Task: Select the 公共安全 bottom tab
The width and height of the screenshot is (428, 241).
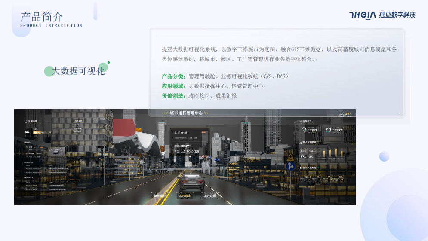Action: click(185, 195)
